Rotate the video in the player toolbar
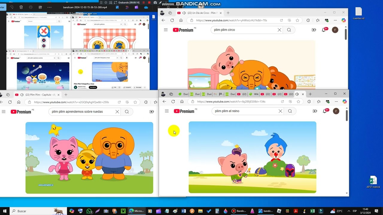Screen dimensions: 383x215 [x=12, y=7]
